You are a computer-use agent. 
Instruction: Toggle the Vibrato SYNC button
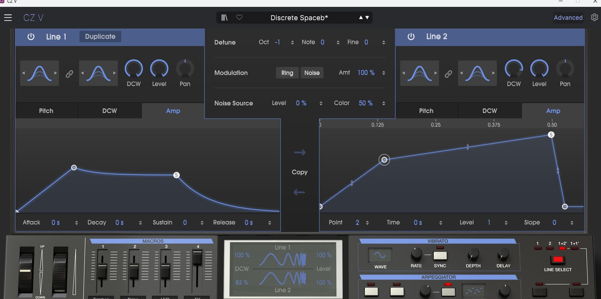(440, 255)
